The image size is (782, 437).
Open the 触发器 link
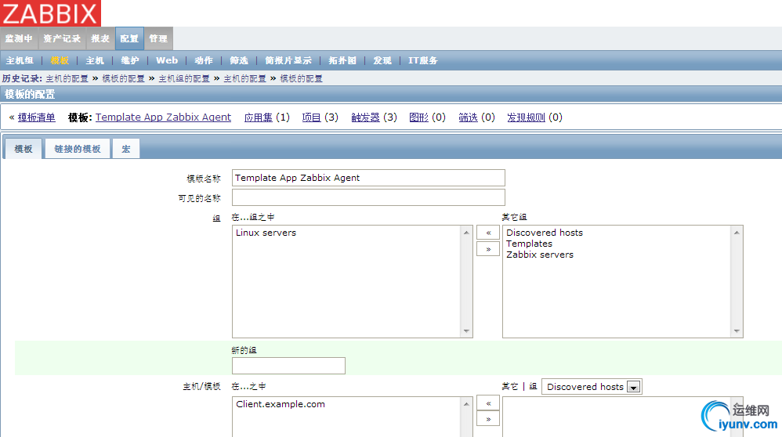pos(366,117)
